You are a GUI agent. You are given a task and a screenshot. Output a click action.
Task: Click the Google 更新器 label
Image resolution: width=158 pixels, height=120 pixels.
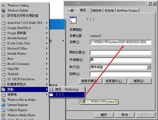pos(17,33)
